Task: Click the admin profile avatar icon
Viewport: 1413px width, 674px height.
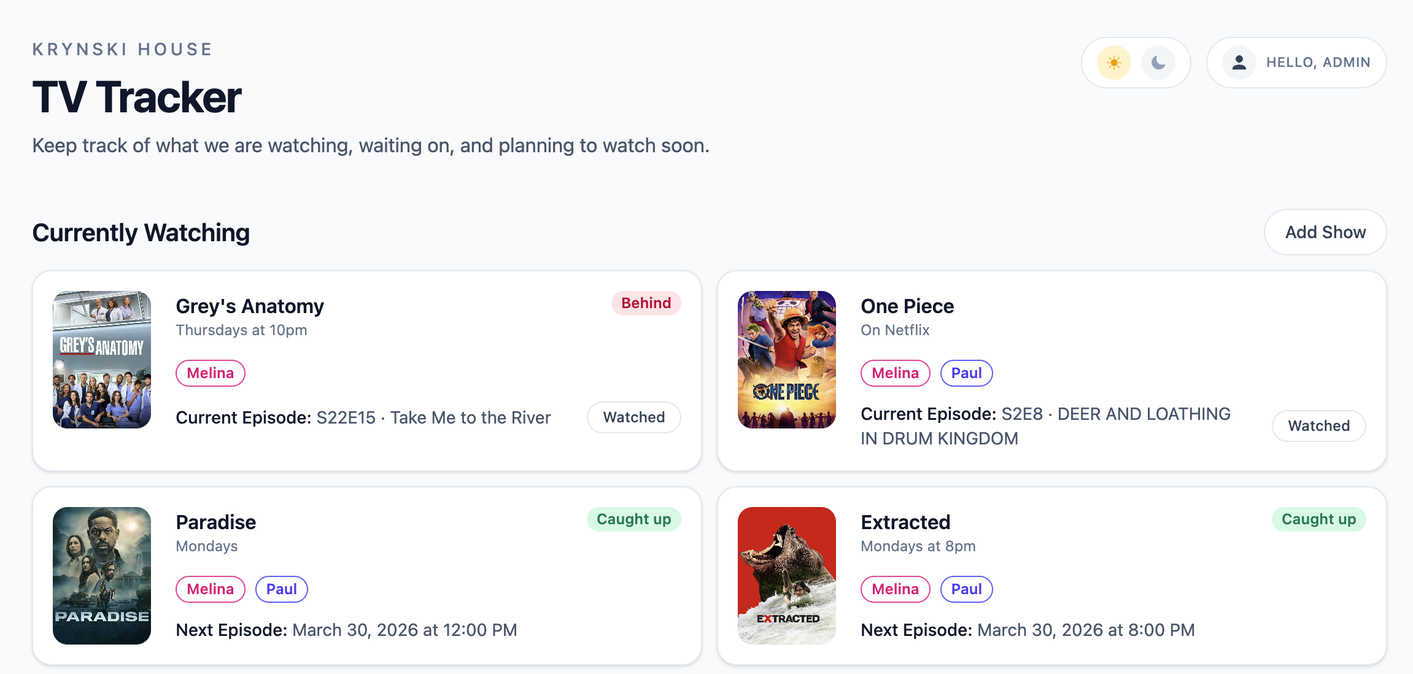Action: (x=1239, y=62)
